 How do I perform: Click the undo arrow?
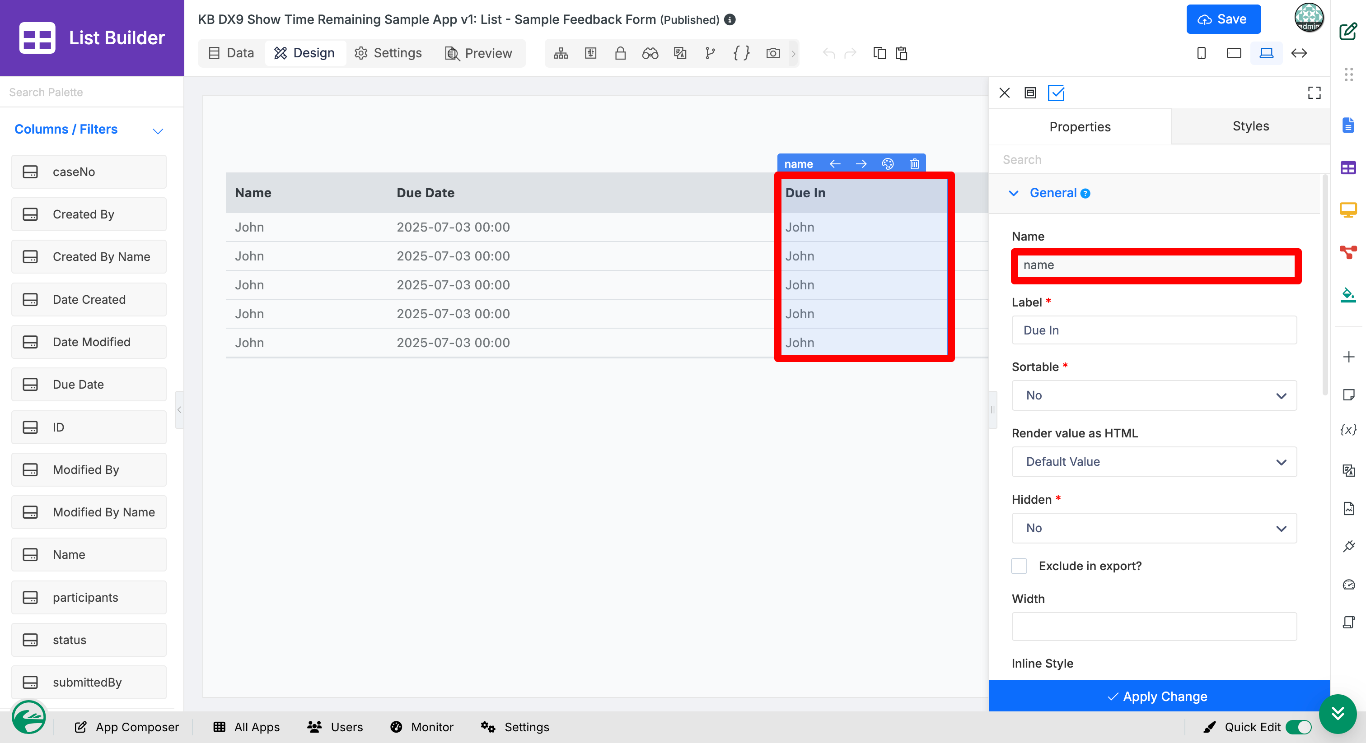click(x=828, y=53)
